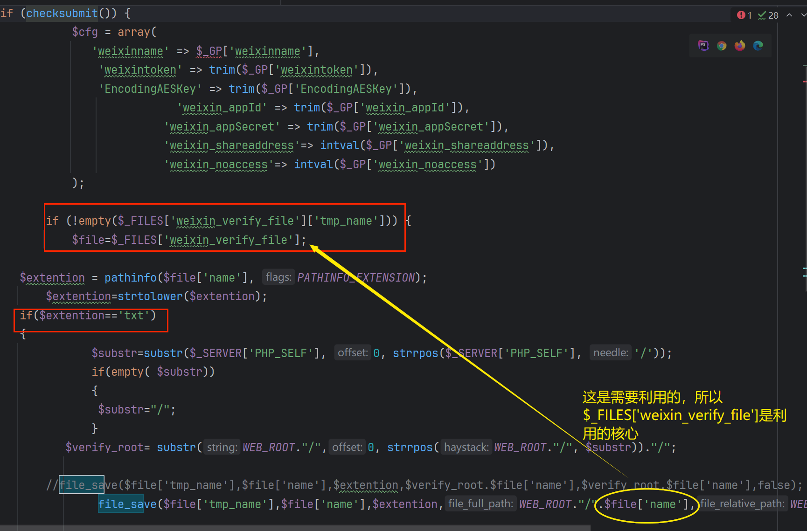807x531 pixels.
Task: Open the file in Edge browser
Action: pos(758,45)
